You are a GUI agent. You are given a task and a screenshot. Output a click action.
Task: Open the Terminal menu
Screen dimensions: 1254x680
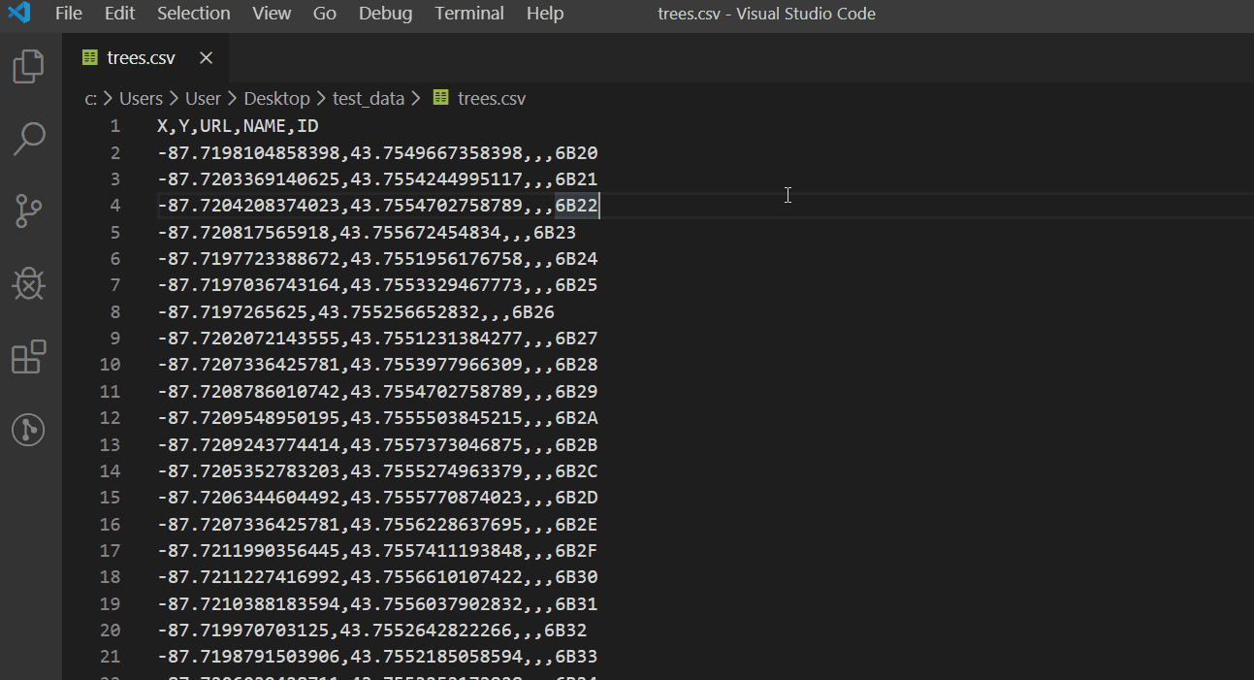[x=469, y=14]
